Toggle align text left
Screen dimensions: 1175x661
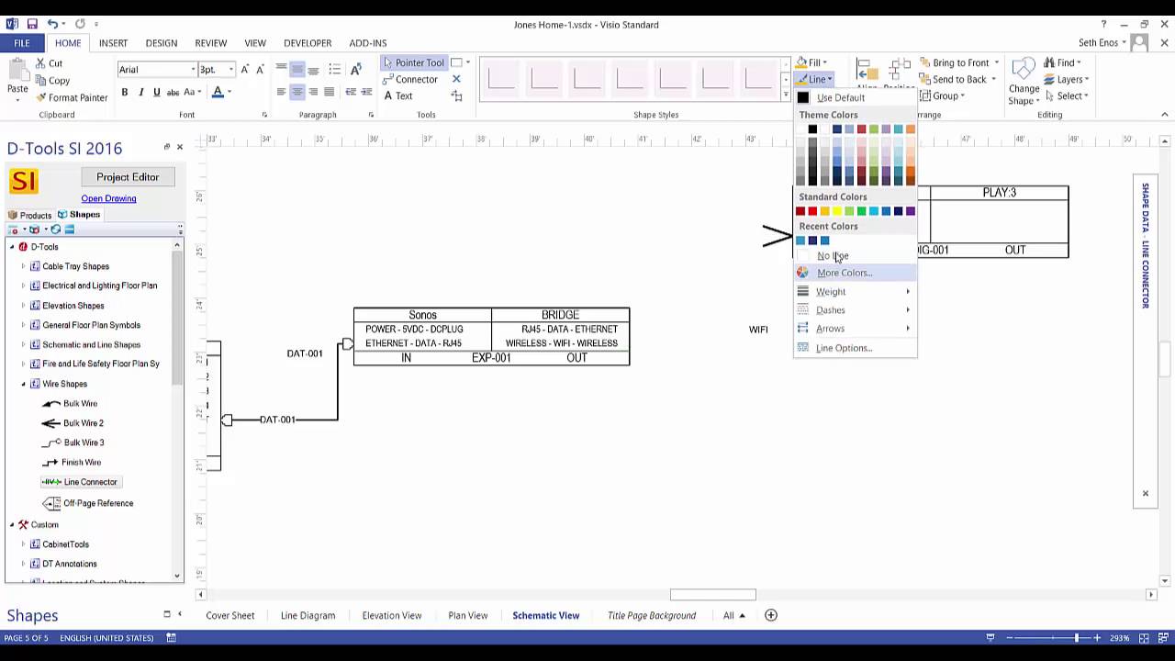coord(281,92)
